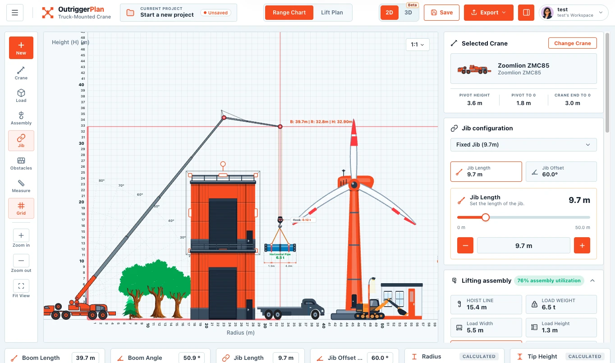Click the OutriggerPlan logo
The height and width of the screenshot is (363, 615).
76,13
